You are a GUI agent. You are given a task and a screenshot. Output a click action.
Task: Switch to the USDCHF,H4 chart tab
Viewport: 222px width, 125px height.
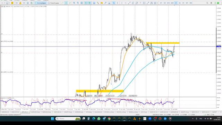(x=15, y=112)
